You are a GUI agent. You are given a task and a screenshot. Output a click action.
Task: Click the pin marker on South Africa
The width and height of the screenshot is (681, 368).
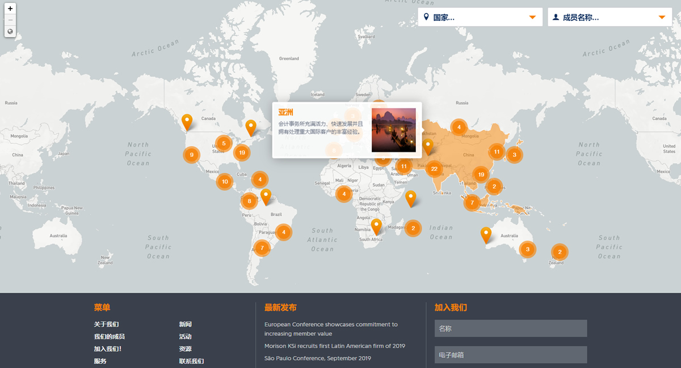tap(376, 226)
